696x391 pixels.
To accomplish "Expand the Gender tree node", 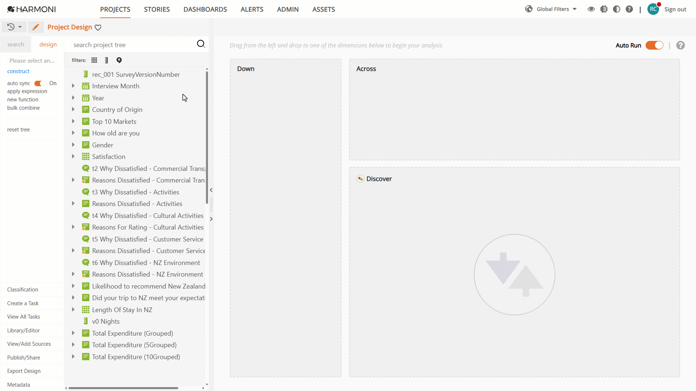I will 73,145.
